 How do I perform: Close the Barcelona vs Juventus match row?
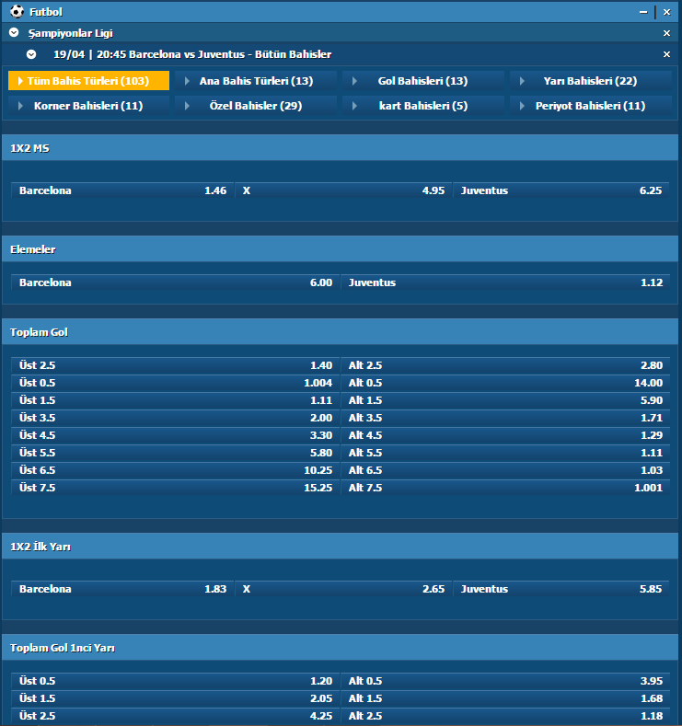coord(666,54)
